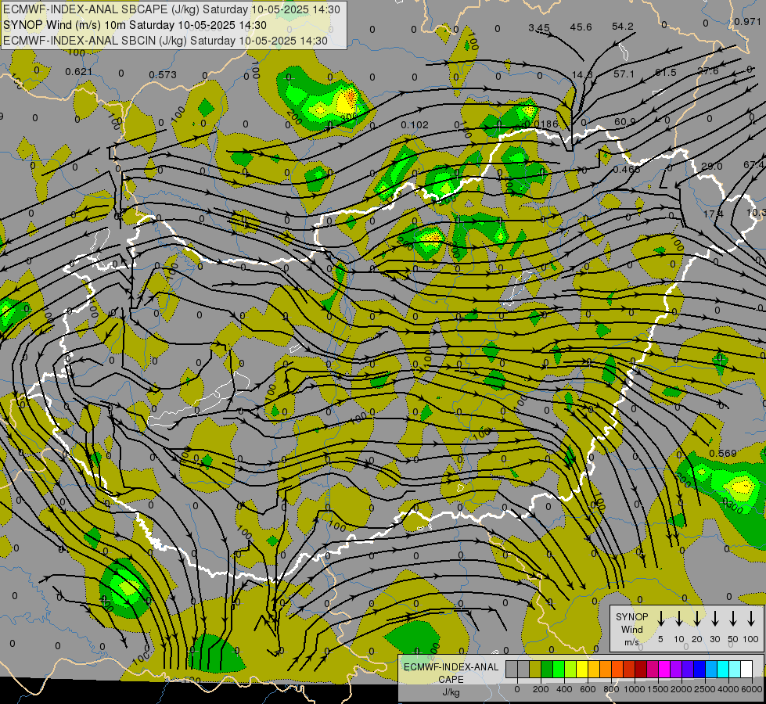Click the 29.0 value on map
This screenshot has height=704, width=766.
tap(711, 167)
